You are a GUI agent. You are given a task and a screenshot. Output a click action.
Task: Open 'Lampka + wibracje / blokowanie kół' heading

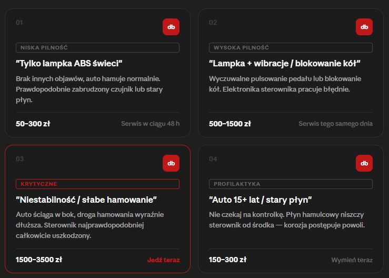[x=284, y=63]
